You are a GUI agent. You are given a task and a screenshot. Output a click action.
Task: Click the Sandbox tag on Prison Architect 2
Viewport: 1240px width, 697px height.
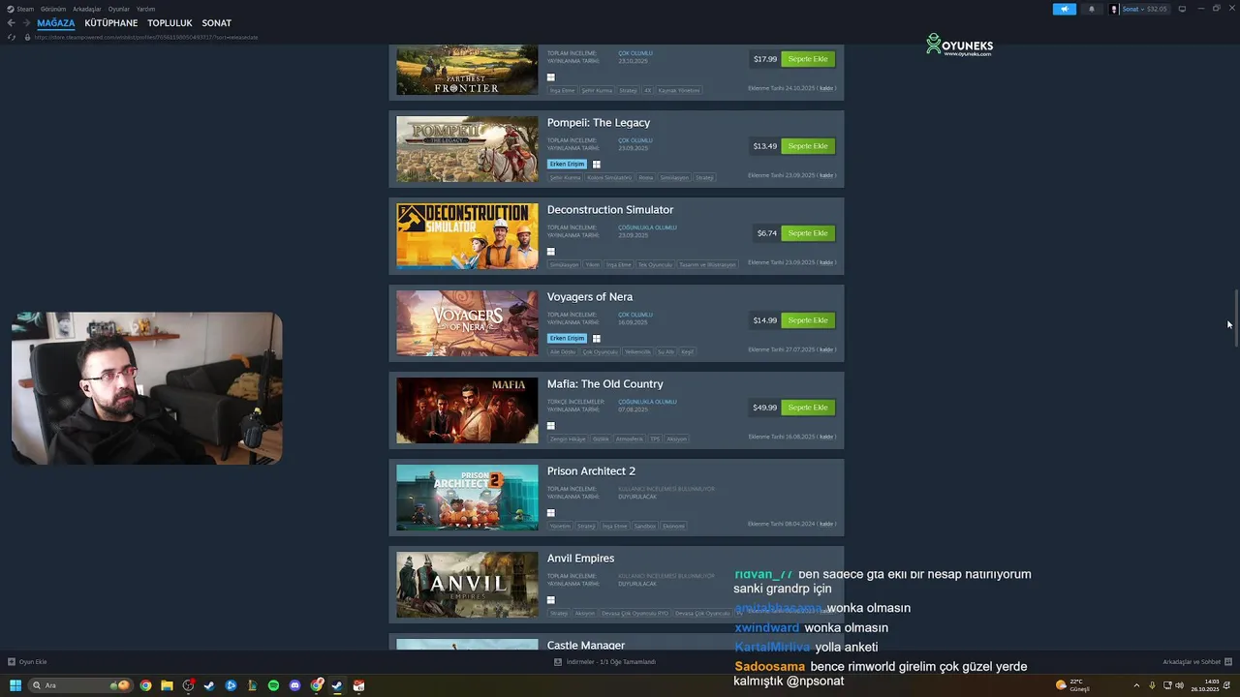[x=644, y=526]
